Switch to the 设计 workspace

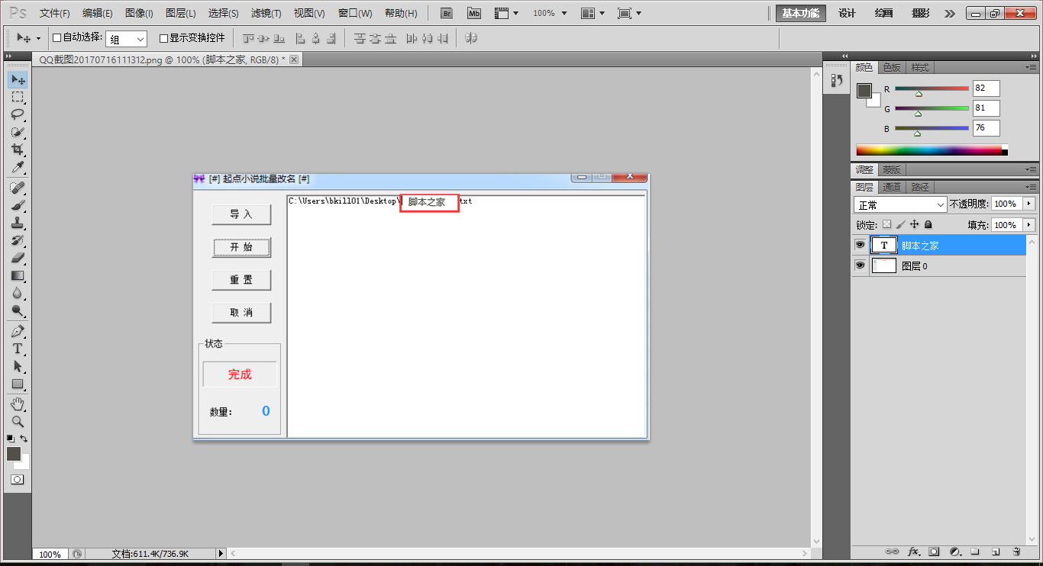click(x=847, y=14)
